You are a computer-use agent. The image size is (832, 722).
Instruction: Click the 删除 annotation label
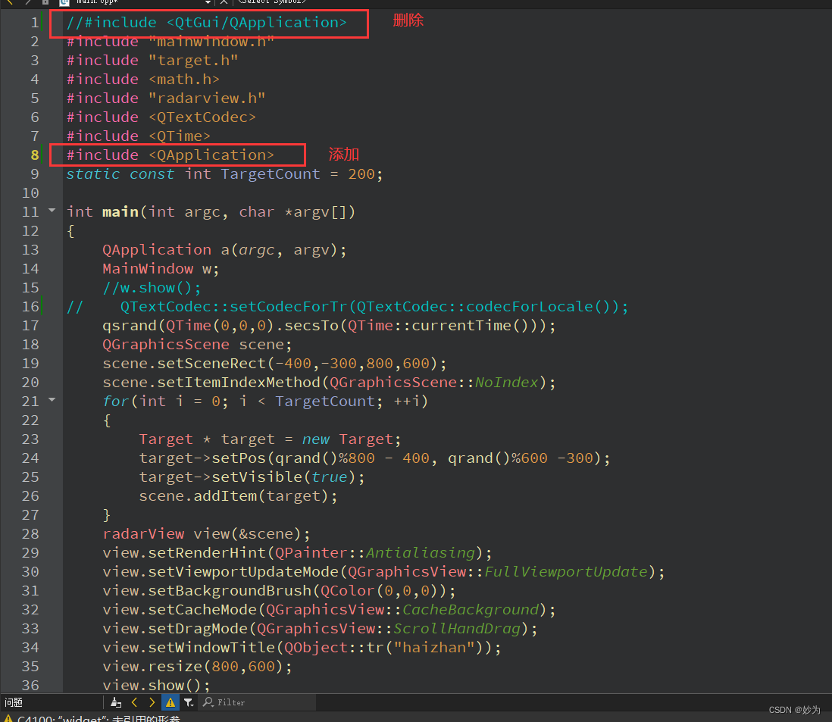(408, 20)
